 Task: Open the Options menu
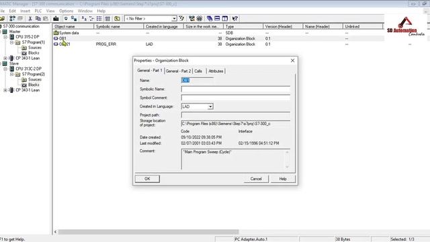66,11
